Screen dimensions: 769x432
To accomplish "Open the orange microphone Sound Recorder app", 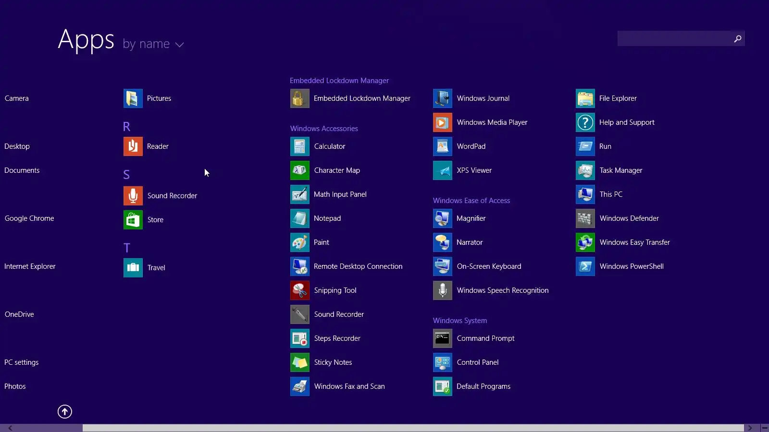I will (x=133, y=196).
